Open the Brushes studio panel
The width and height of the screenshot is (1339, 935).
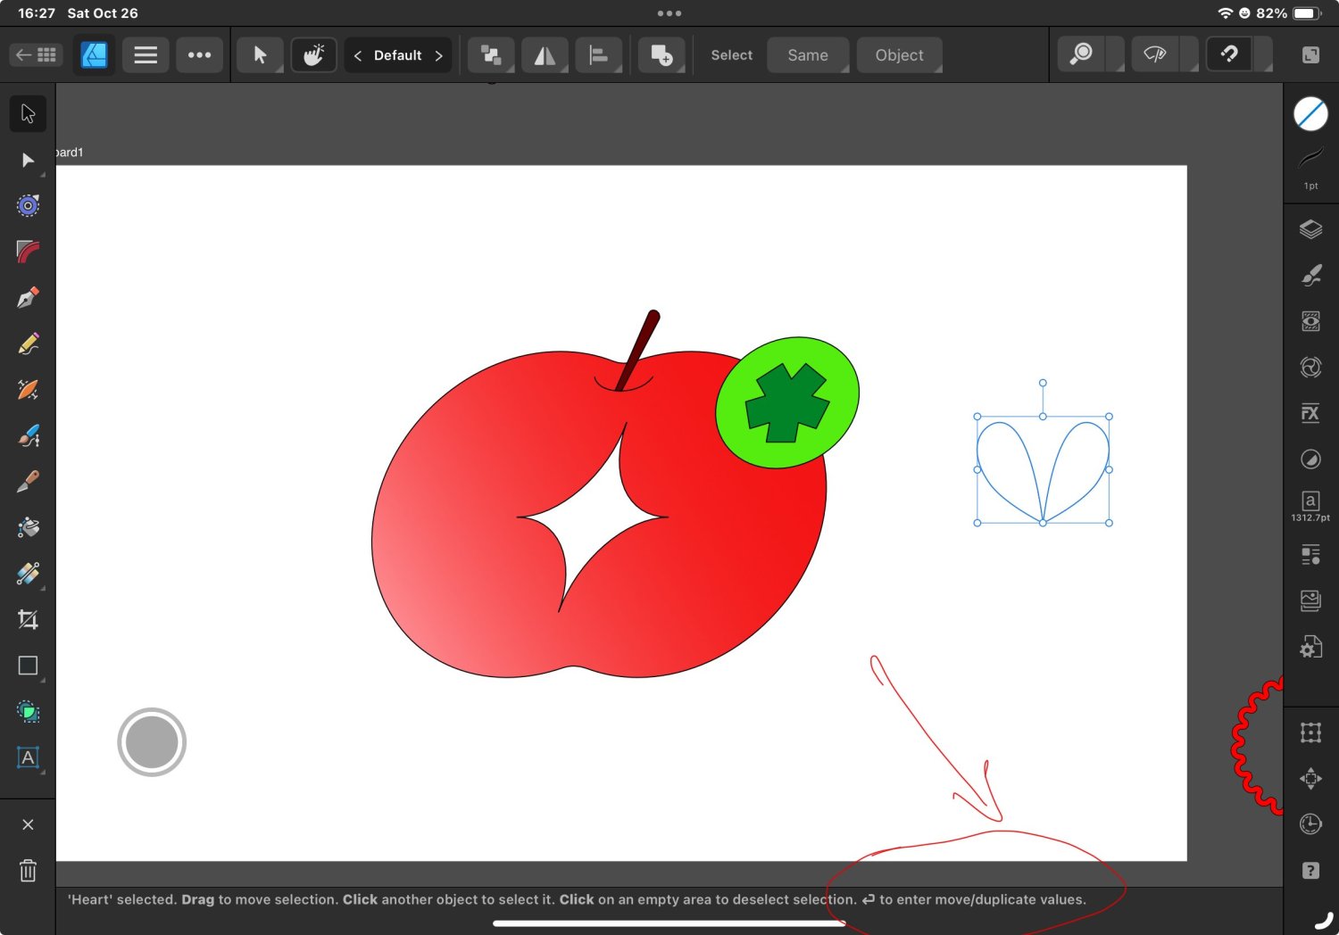point(1310,276)
